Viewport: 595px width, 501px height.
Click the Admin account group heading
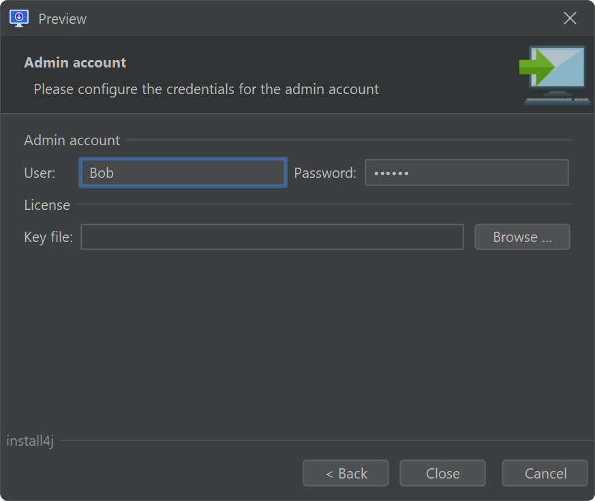[x=72, y=140]
